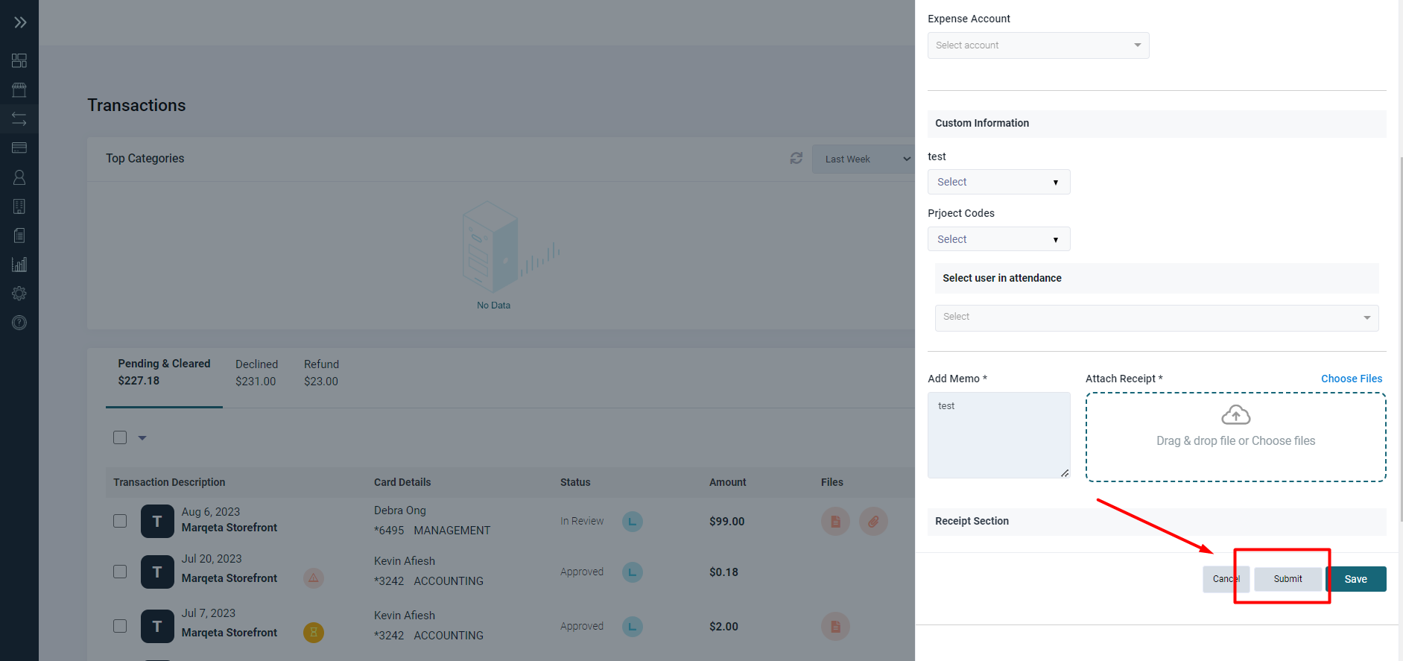The width and height of the screenshot is (1403, 661).
Task: Click the Custom Information heading
Action: pyautogui.click(x=982, y=123)
